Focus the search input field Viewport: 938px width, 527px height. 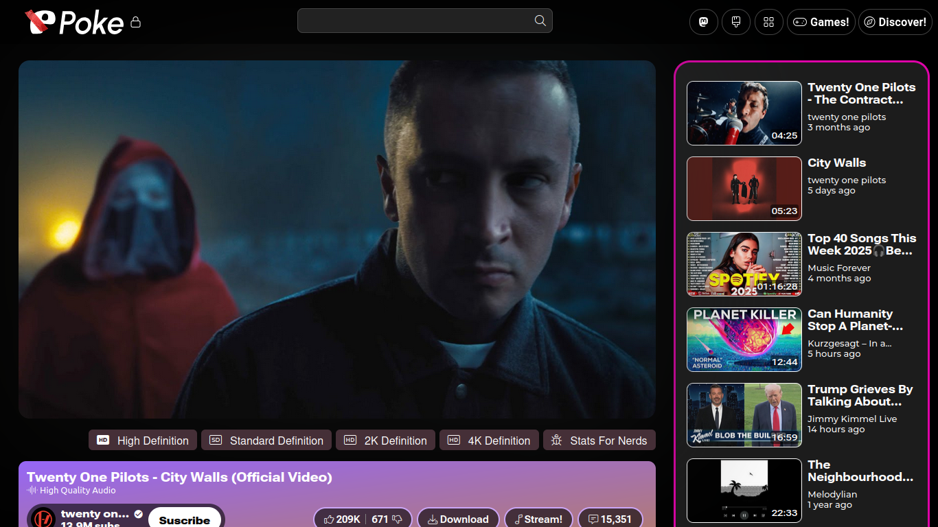coord(415,21)
